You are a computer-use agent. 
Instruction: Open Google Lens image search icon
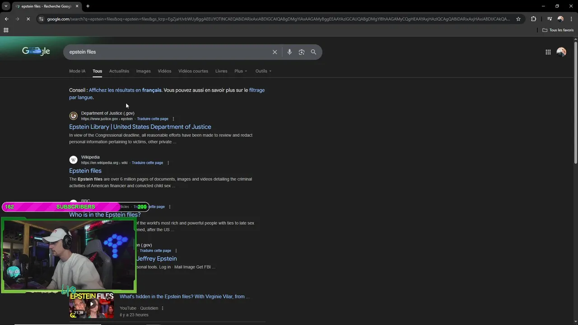tap(302, 52)
